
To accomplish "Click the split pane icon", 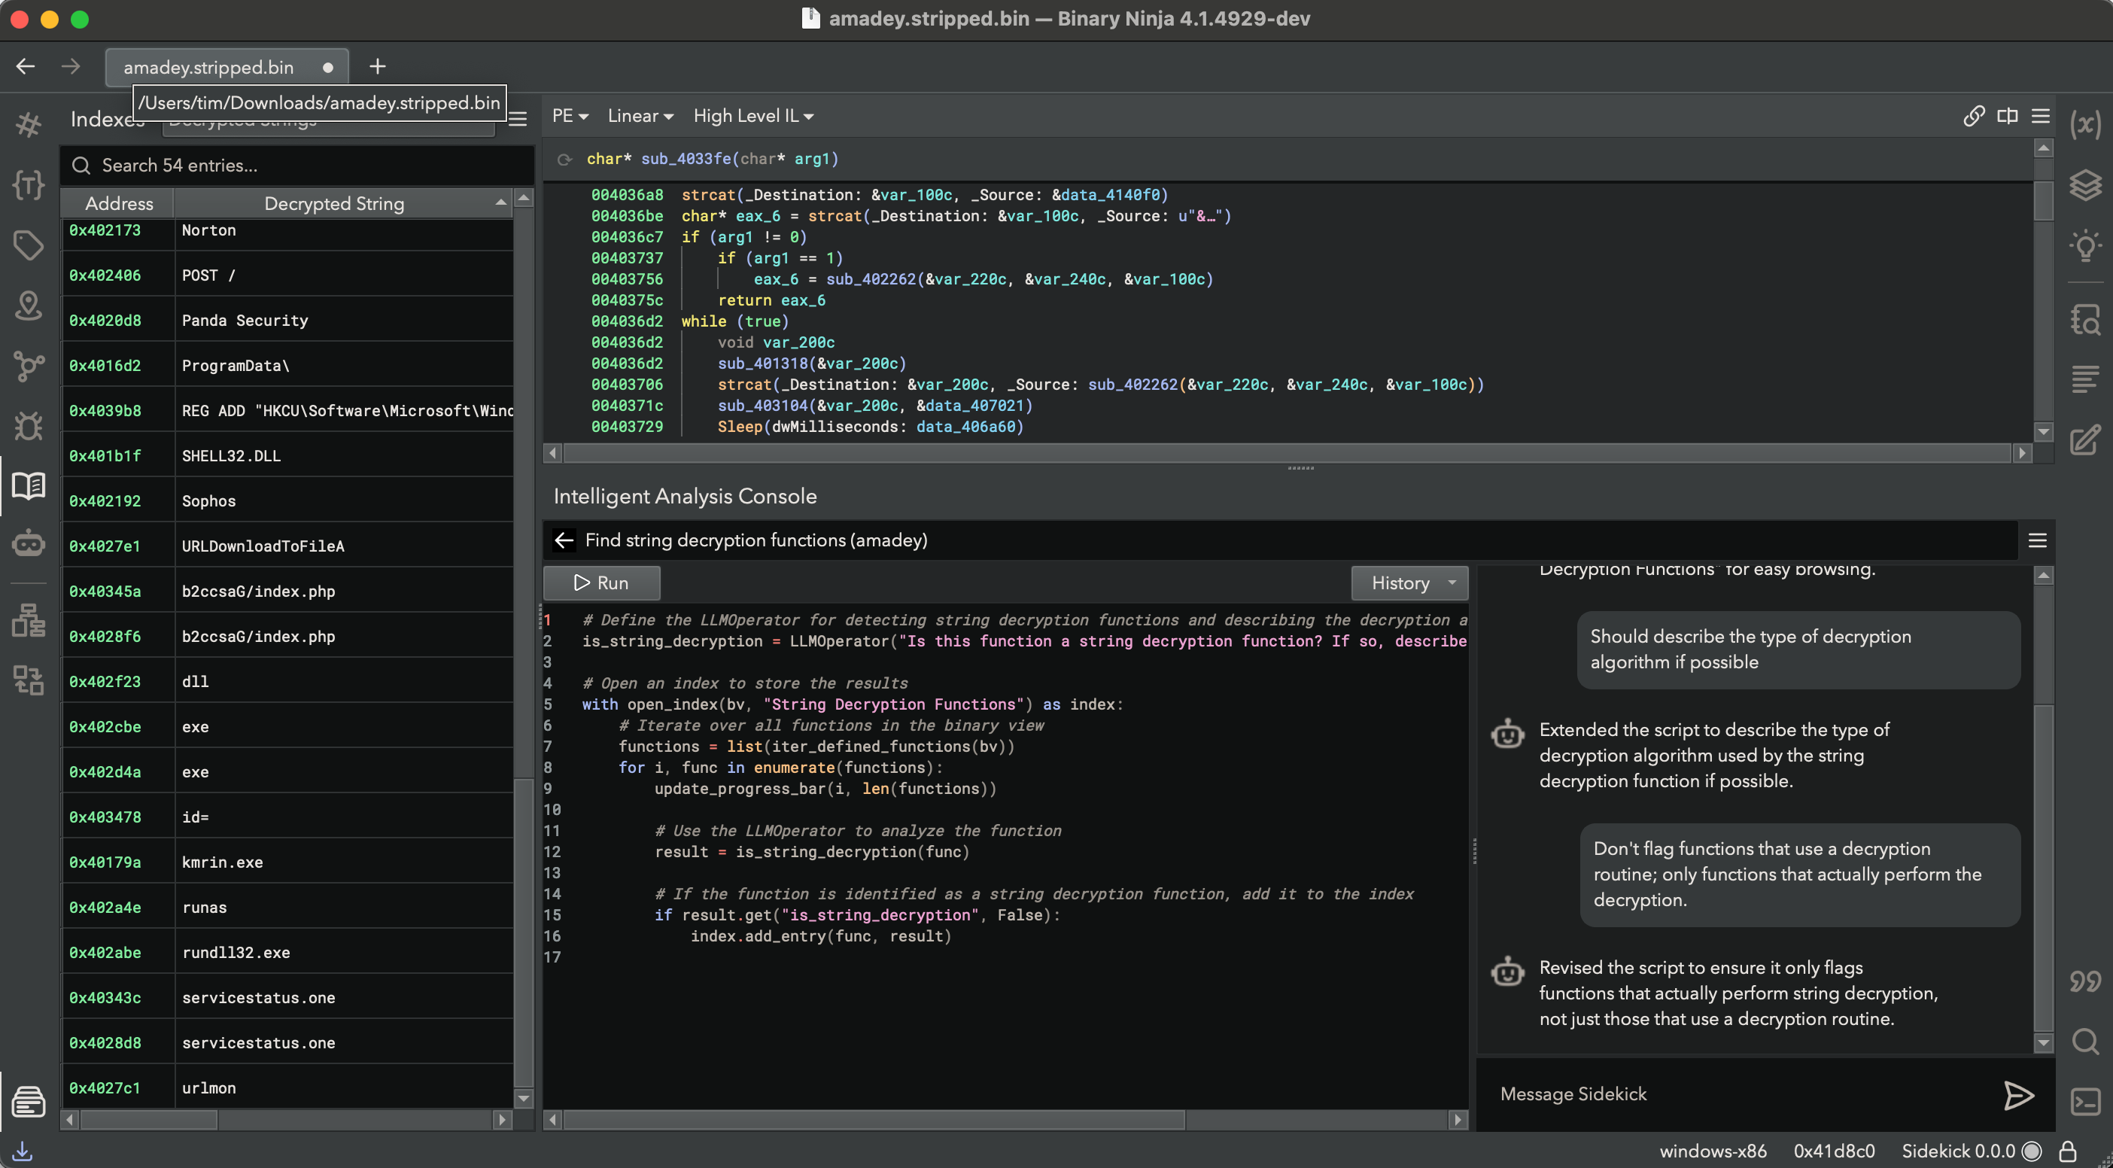I will click(x=2006, y=116).
